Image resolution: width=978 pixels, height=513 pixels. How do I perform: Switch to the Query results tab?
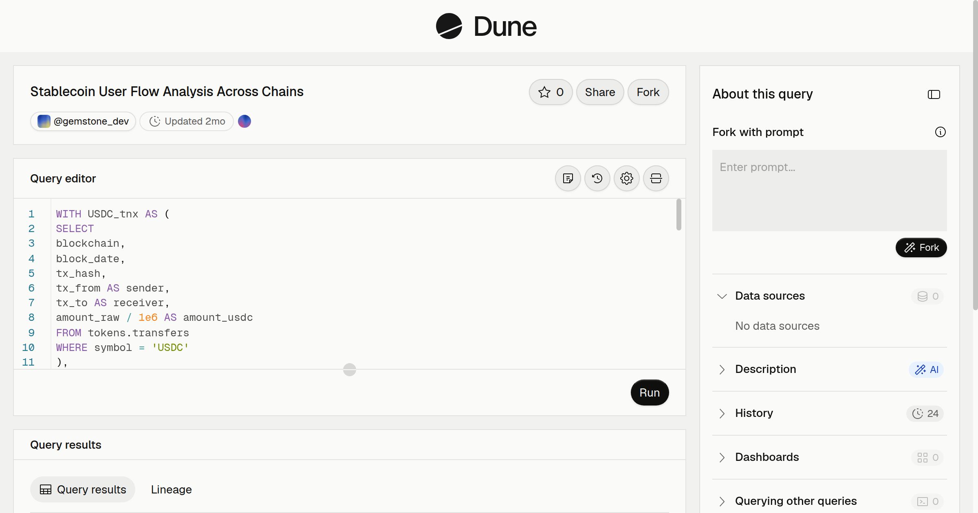(83, 489)
